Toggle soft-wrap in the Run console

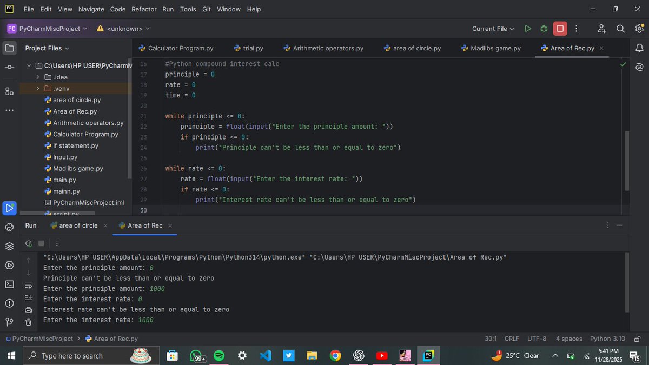(x=29, y=286)
